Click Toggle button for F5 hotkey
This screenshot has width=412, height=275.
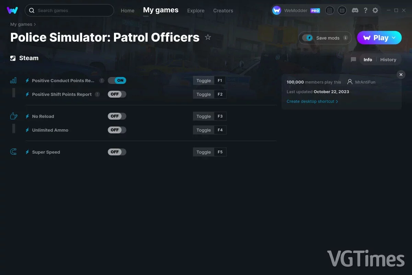coord(204,152)
